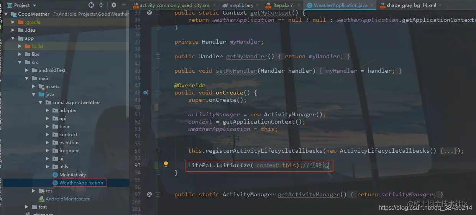Click the '@Override' annotation
Image resolution: width=476 pixels, height=215 pixels.
190,85
